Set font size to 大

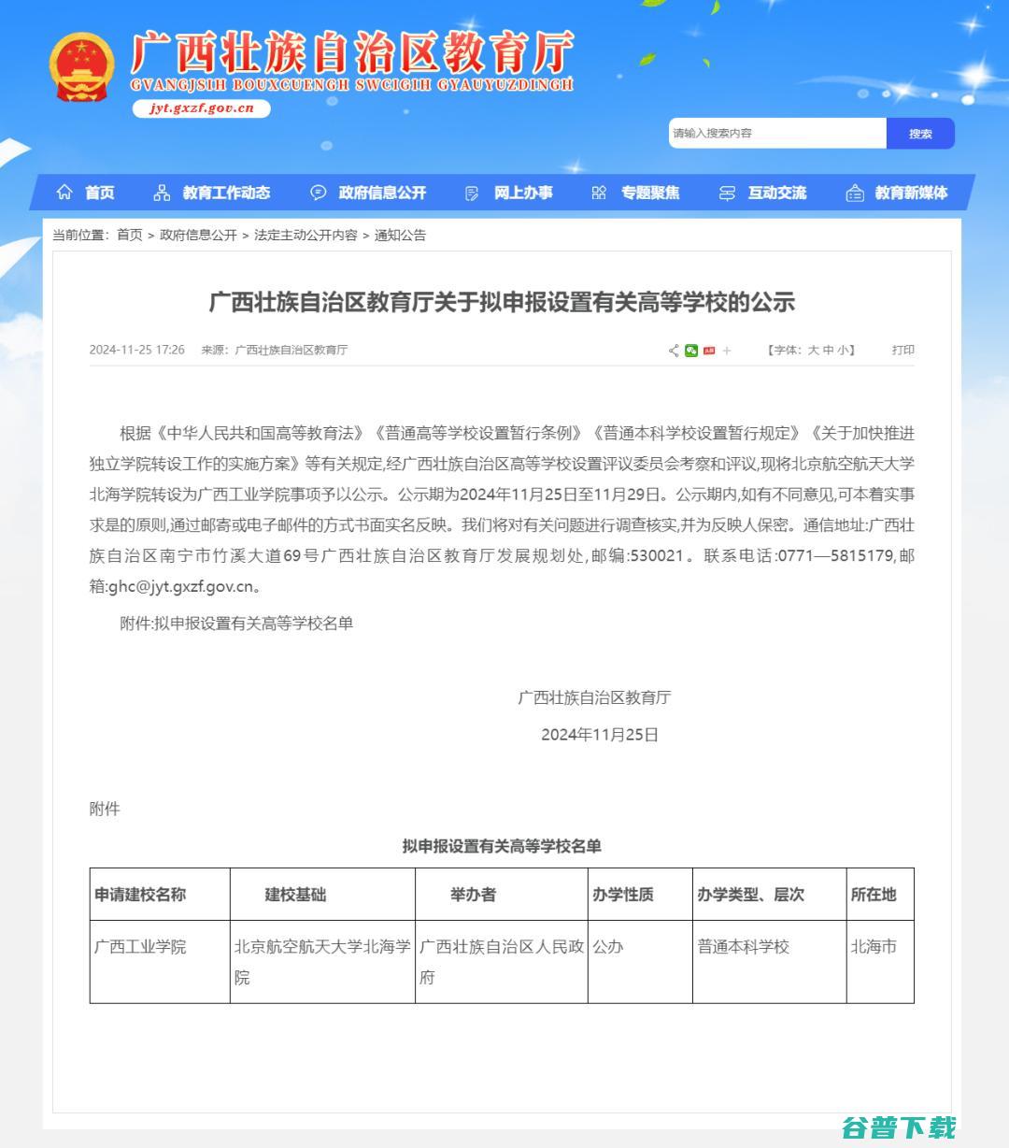813,351
